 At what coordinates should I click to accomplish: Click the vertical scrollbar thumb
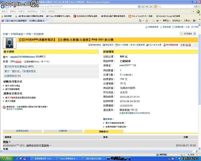199,69
